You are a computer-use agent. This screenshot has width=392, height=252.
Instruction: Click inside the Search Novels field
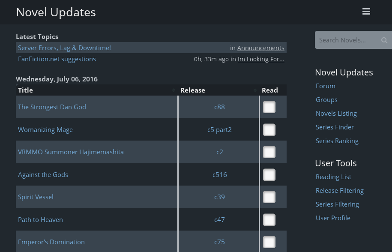(347, 40)
